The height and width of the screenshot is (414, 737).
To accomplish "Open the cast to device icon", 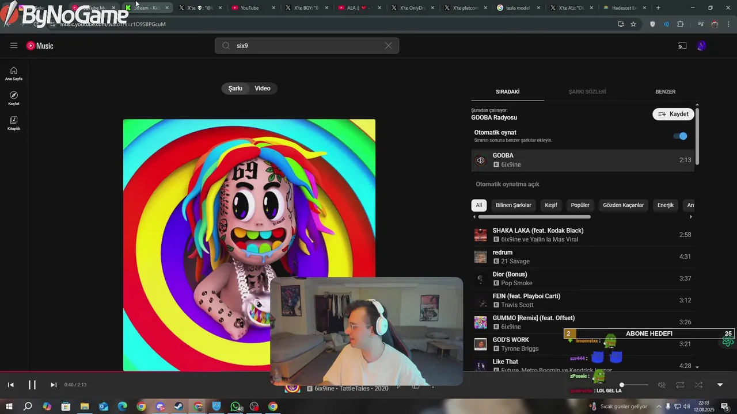I will click(682, 45).
